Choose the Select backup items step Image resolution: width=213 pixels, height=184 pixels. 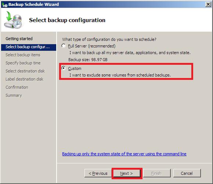(23, 55)
